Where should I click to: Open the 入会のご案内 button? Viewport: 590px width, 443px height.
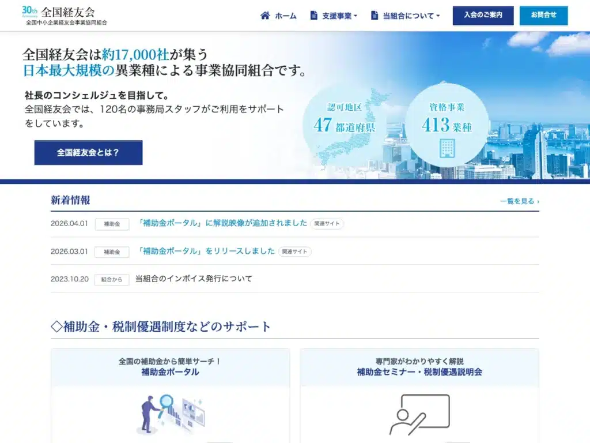click(x=483, y=16)
